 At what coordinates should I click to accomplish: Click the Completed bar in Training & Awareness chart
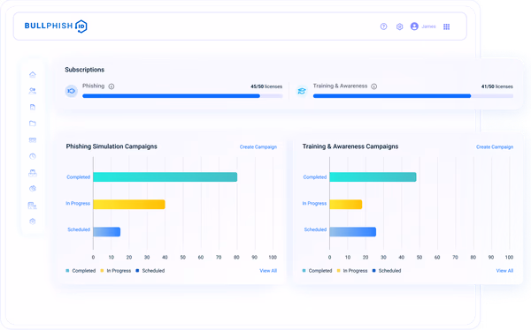pos(373,177)
